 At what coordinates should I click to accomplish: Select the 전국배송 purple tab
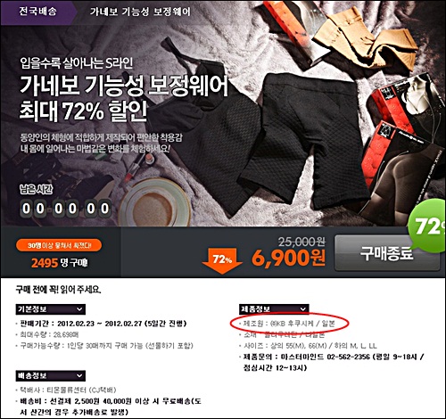pos(38,12)
